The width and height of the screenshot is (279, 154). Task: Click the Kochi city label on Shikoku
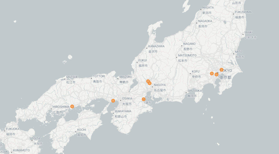pos(82,130)
